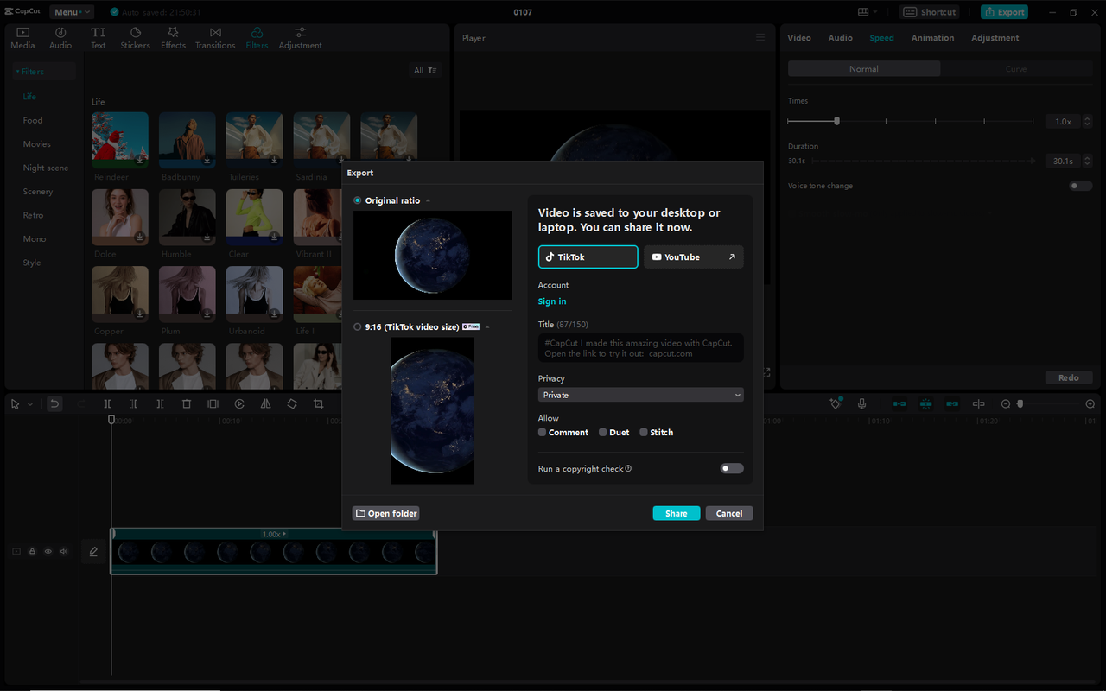Select the 9:16 TikTok video size option
The image size is (1106, 691).
pyautogui.click(x=357, y=326)
